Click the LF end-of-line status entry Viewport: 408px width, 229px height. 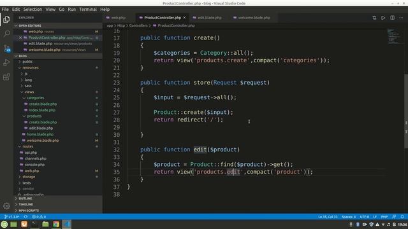375,216
